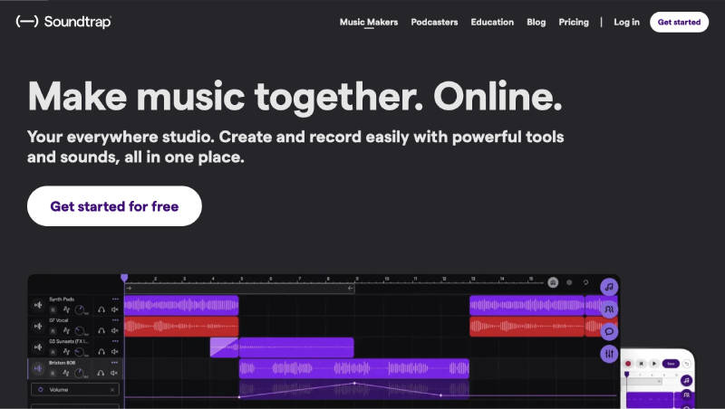Mute the 07 Vocal track
This screenshot has height=409, width=725.
click(x=114, y=330)
